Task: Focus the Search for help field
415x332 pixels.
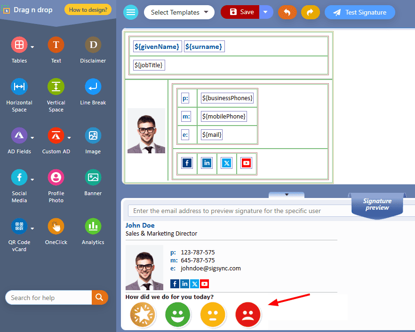Action: (49, 298)
